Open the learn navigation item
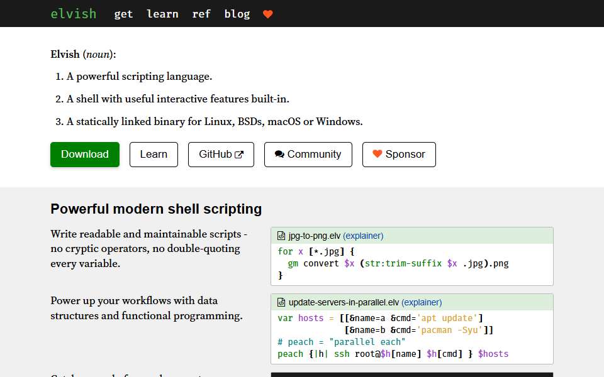The image size is (604, 377). pos(162,14)
